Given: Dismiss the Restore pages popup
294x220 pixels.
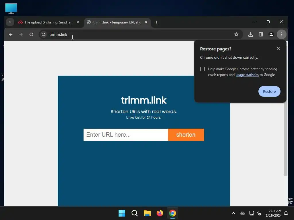Looking at the screenshot, I should 278,48.
